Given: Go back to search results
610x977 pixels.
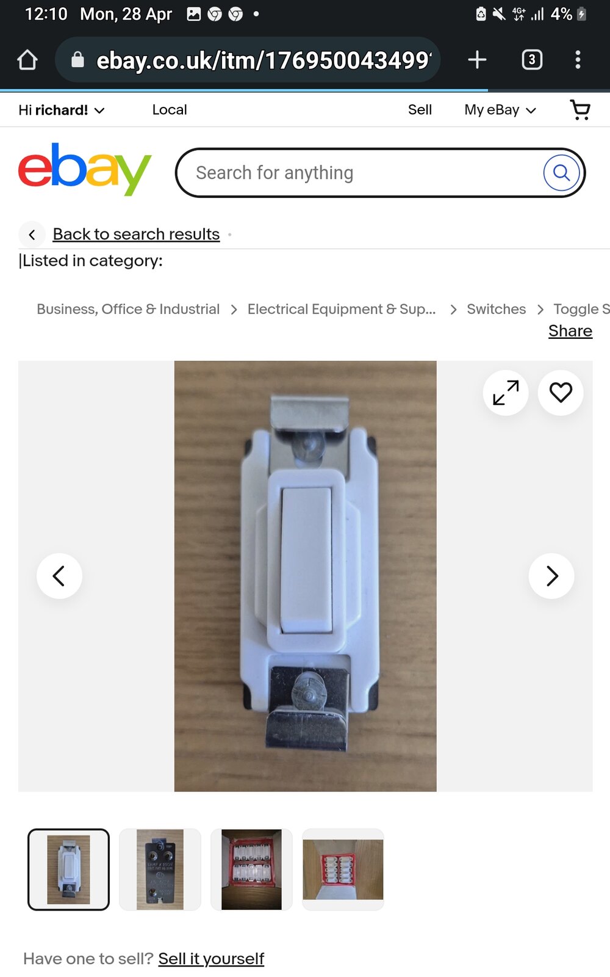Looking at the screenshot, I should click(x=136, y=234).
